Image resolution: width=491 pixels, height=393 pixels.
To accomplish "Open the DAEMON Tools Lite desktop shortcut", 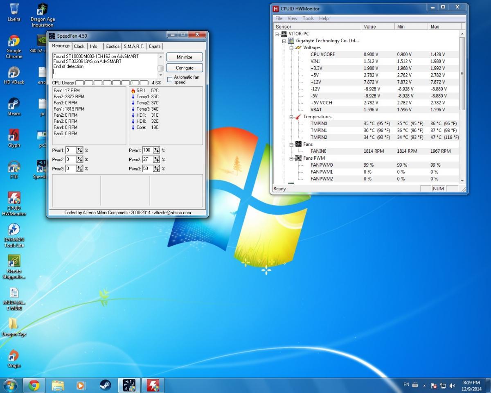I will click(14, 235).
